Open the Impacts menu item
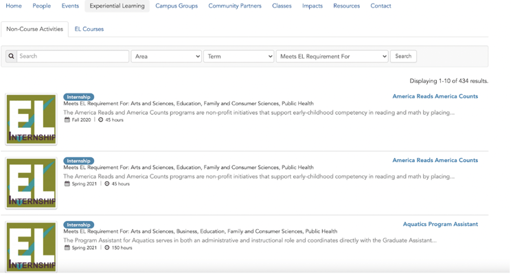 (x=312, y=6)
